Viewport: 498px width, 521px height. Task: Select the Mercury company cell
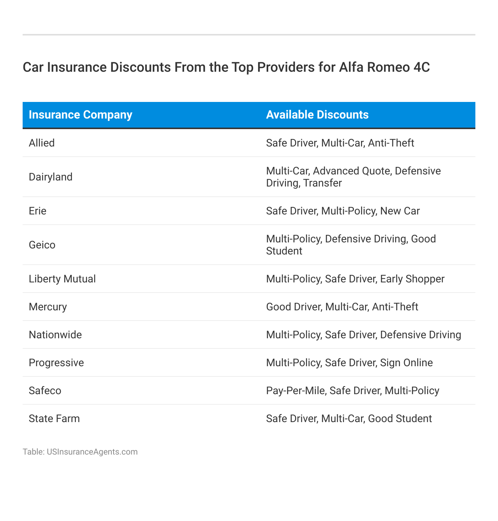tap(48, 307)
